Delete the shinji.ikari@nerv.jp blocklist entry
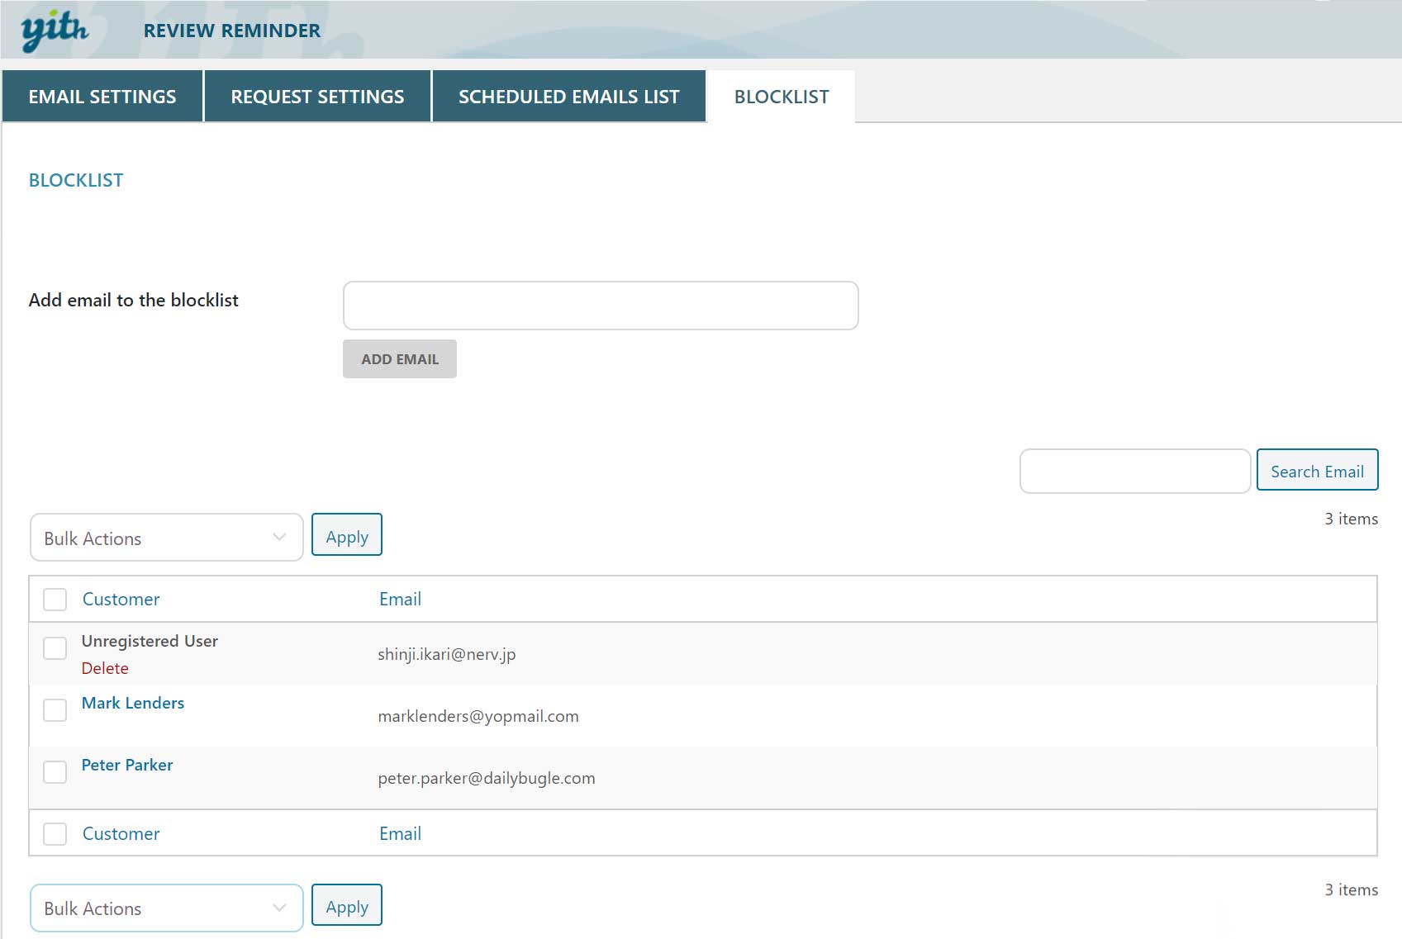 (105, 668)
